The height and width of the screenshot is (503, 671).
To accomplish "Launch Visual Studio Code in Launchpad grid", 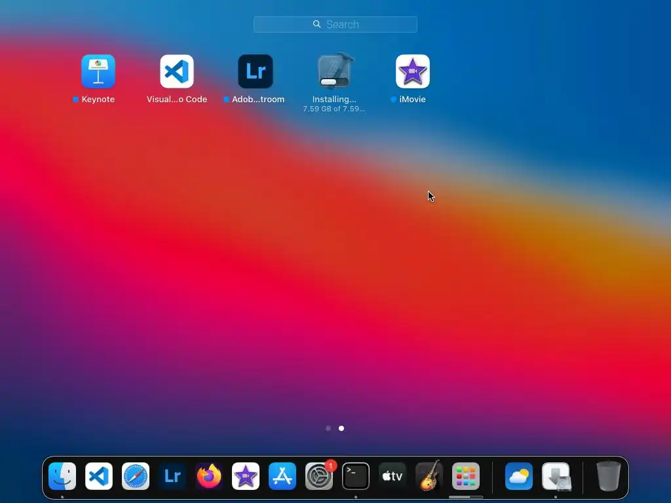I will pyautogui.click(x=177, y=71).
